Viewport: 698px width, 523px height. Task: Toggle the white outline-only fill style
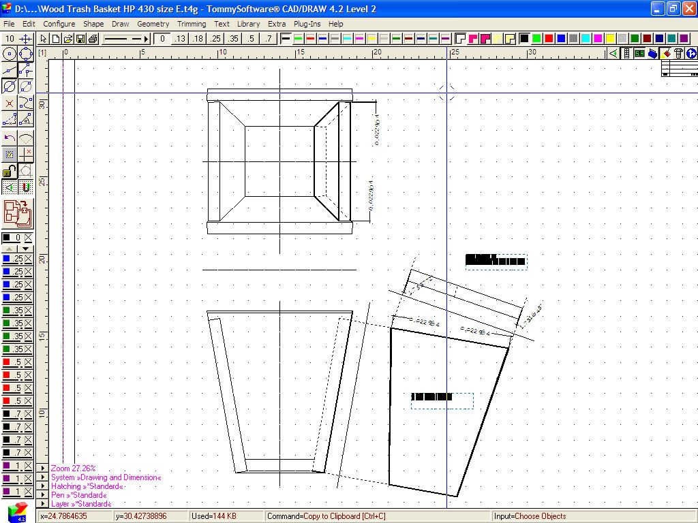click(x=460, y=39)
